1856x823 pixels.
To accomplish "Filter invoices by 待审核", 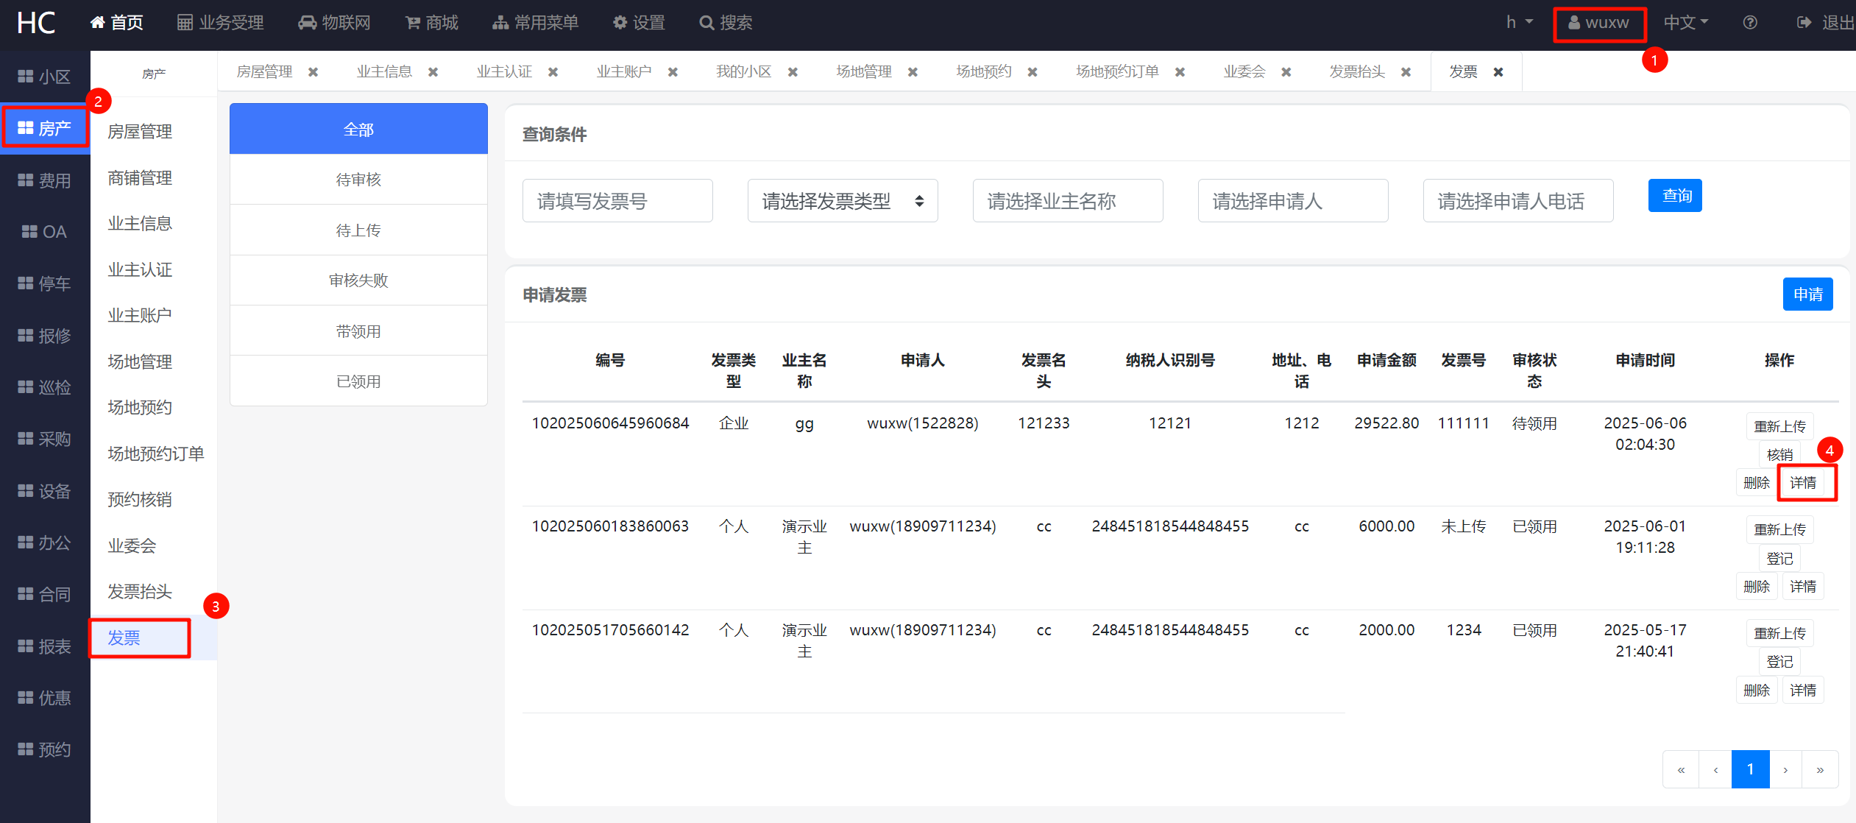I will 358,180.
